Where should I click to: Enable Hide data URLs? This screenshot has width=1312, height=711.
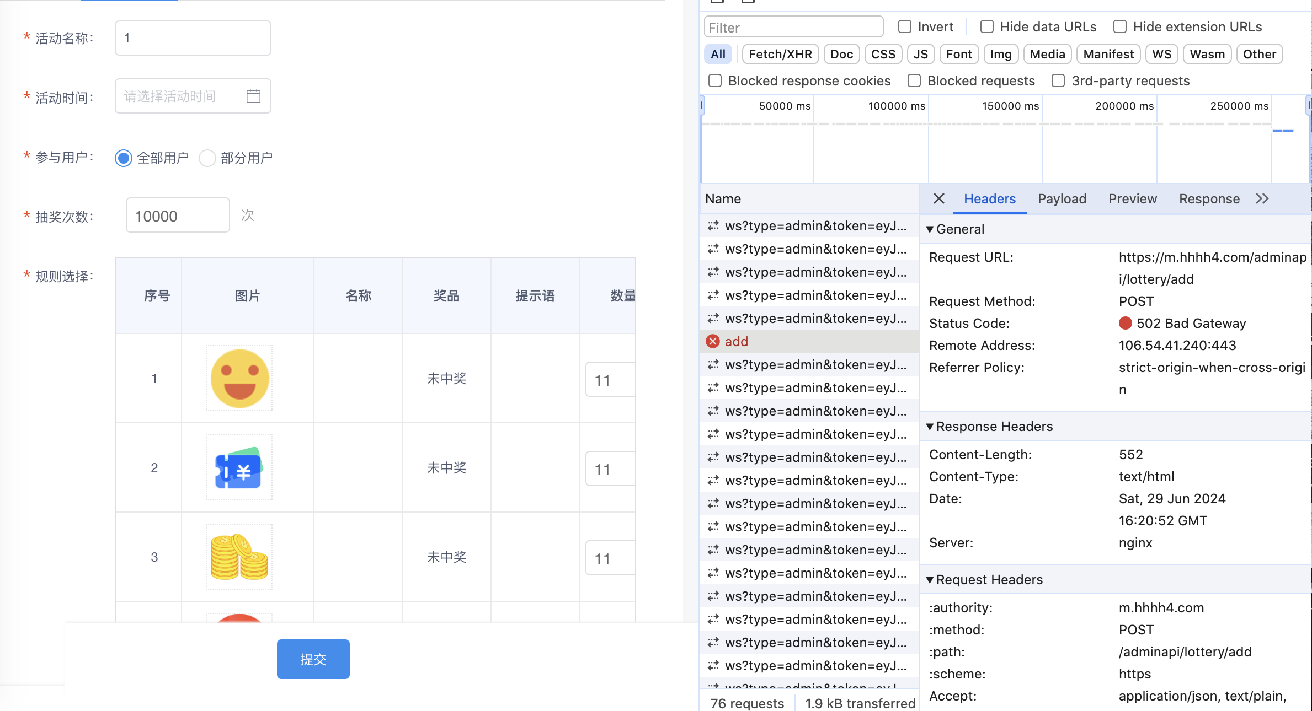[987, 26]
